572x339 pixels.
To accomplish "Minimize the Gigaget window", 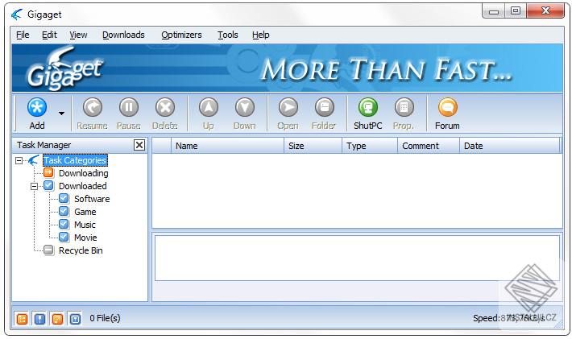I will click(494, 11).
